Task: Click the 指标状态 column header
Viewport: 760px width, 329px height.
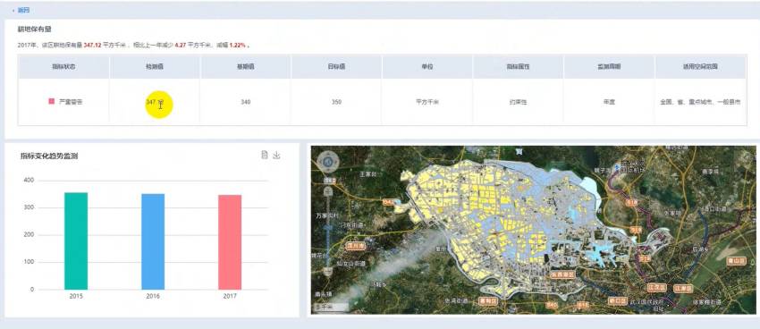Action: [x=63, y=66]
